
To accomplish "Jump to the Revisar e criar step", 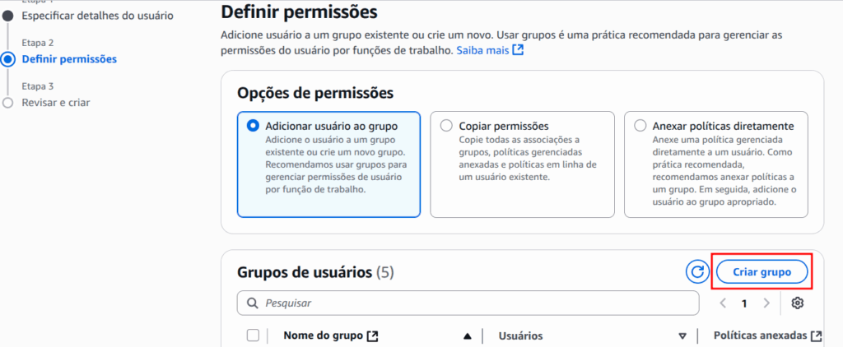I will coord(56,103).
